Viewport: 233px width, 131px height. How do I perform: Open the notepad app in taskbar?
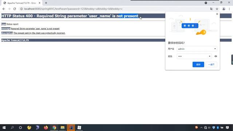79,128
